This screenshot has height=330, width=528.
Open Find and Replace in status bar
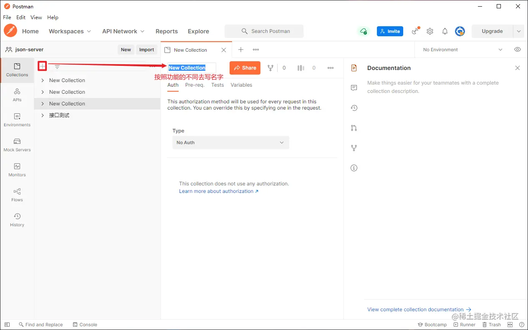tap(40, 325)
